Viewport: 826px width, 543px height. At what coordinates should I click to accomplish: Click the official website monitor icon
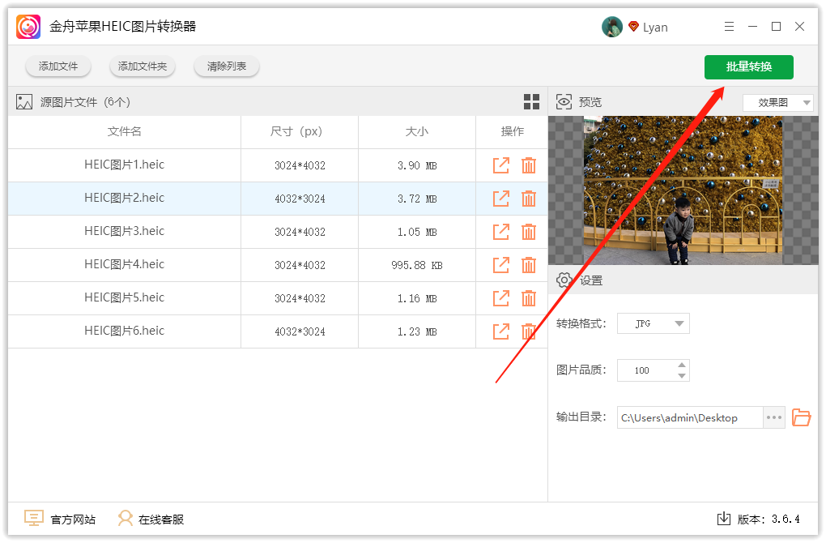[34, 518]
